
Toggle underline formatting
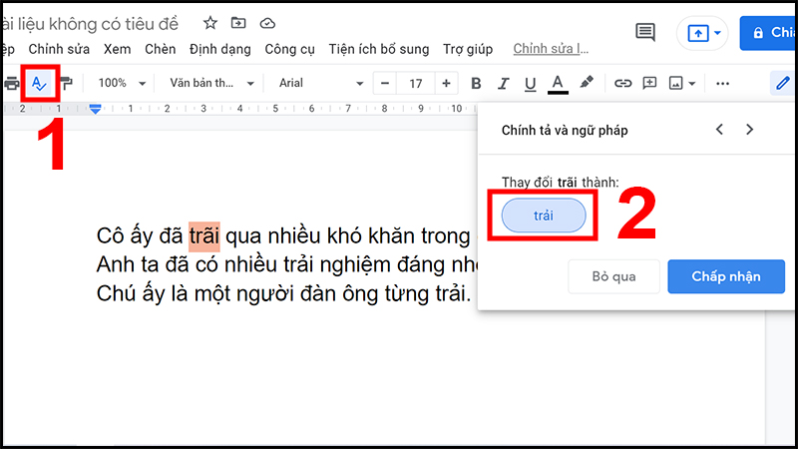(530, 83)
